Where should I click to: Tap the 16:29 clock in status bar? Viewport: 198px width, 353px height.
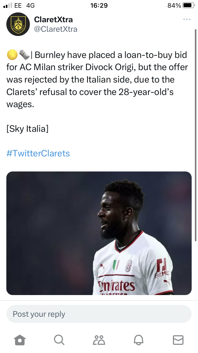click(99, 5)
